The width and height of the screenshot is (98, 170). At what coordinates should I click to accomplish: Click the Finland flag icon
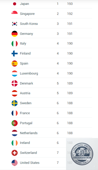(x=15, y=54)
